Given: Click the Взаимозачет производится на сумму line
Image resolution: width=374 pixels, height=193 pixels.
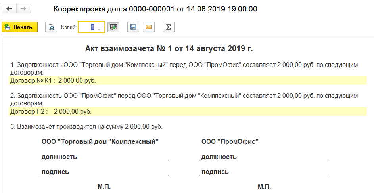Looking at the screenshot, I should coord(86,127).
